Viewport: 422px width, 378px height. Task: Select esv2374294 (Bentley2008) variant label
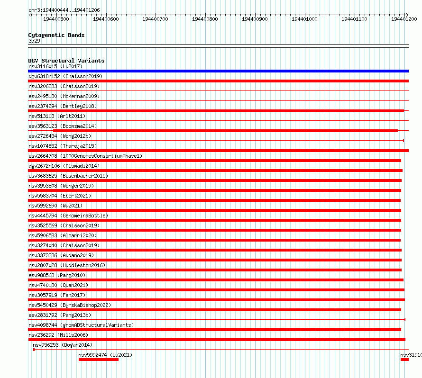63,106
